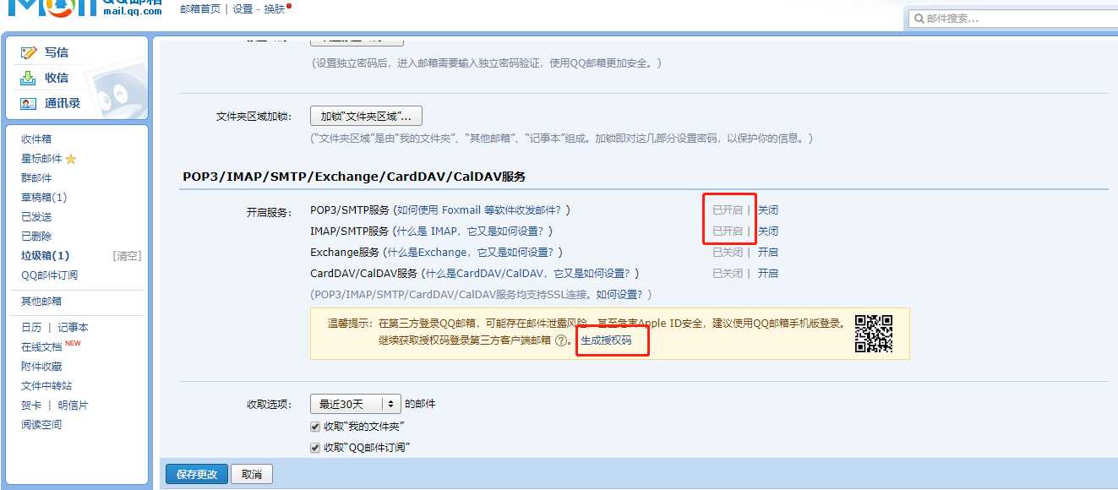Open 明信片 in the sidebar
The width and height of the screenshot is (1118, 490).
73,406
